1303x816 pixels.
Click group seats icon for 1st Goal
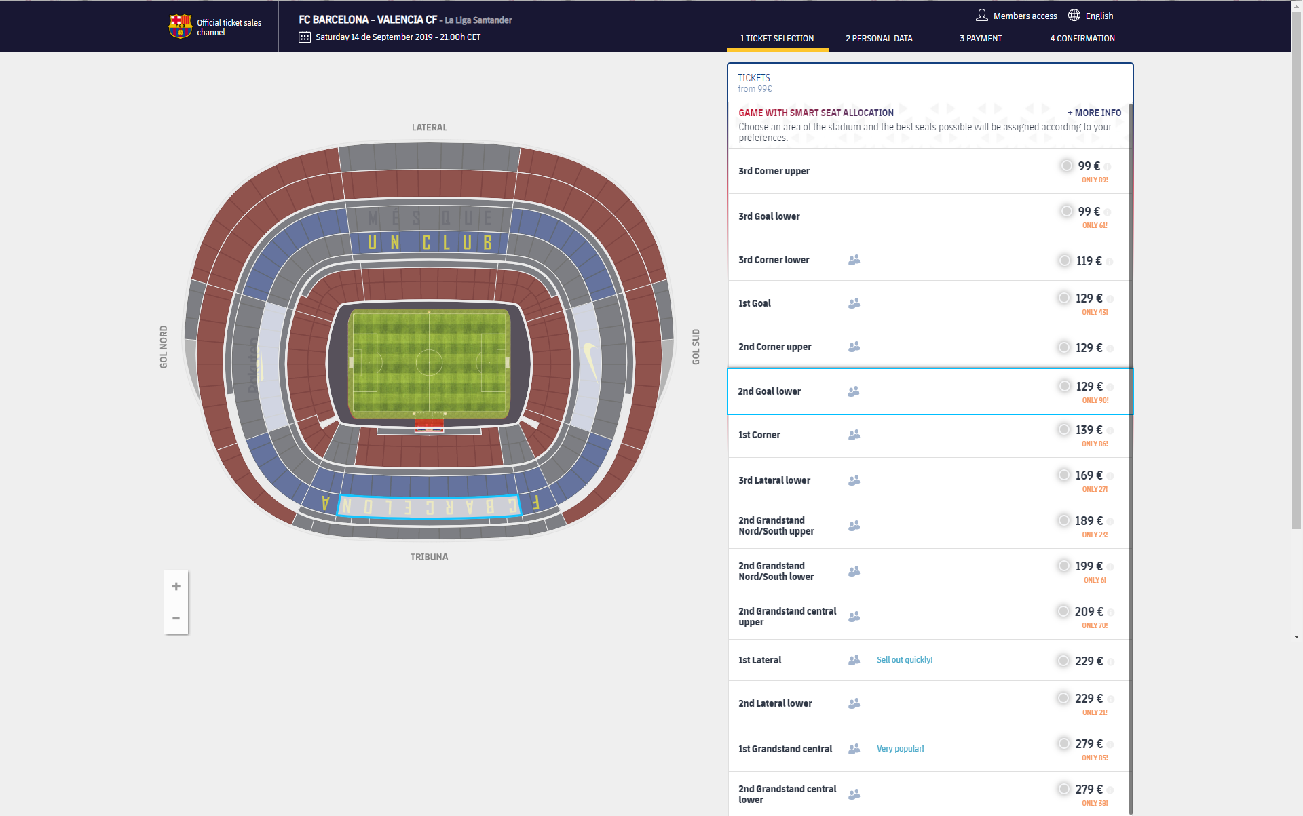point(854,303)
